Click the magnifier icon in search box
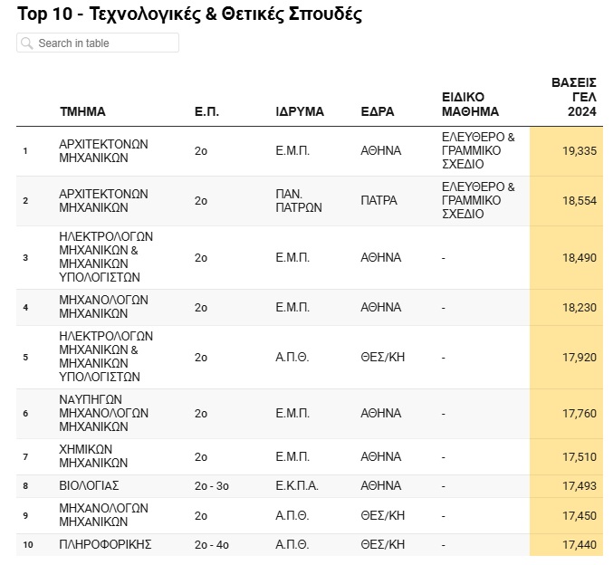Viewport: 613px width, 565px height. 27,43
